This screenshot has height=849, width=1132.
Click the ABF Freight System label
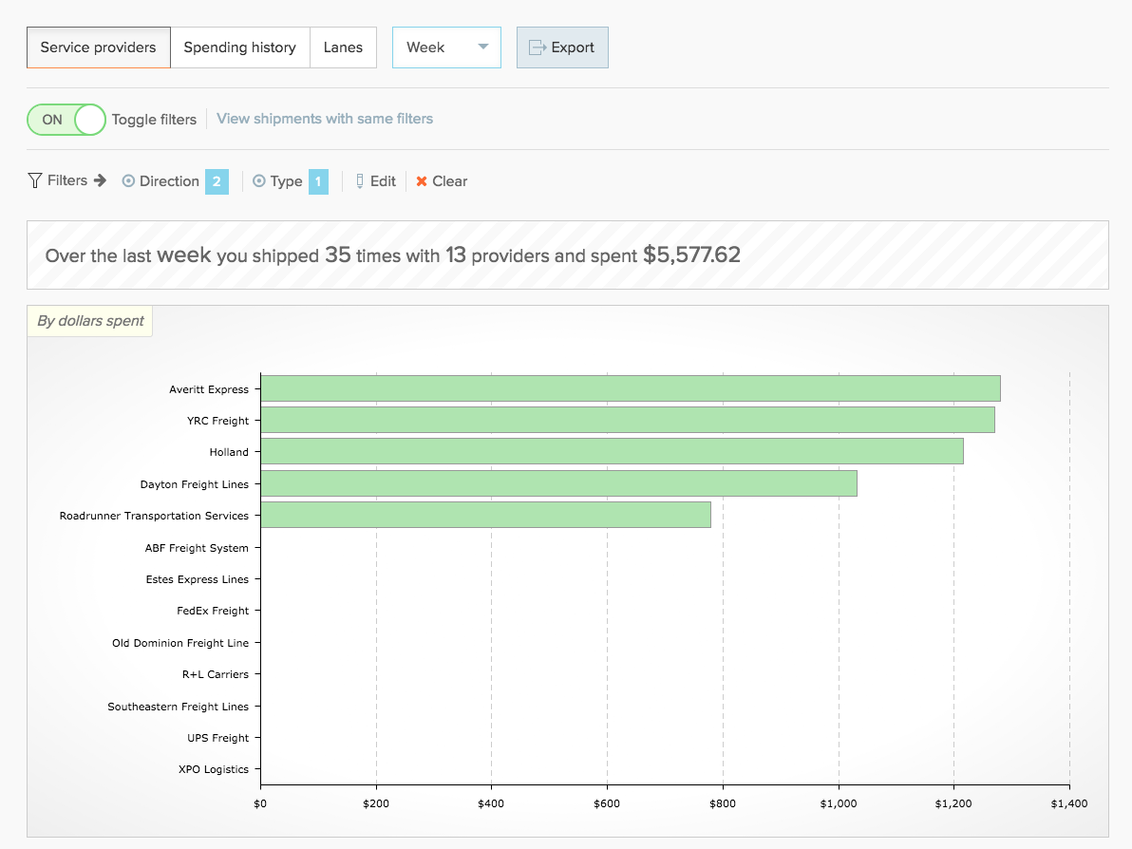coord(197,548)
